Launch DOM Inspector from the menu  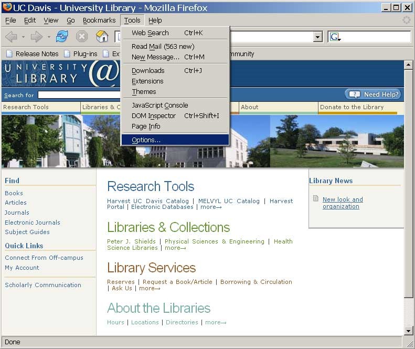175,115
